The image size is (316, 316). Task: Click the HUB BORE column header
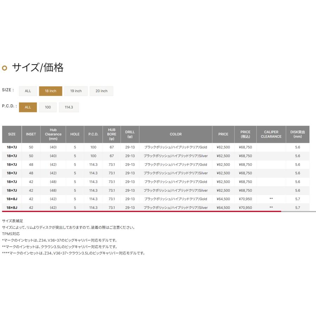coord(112,134)
